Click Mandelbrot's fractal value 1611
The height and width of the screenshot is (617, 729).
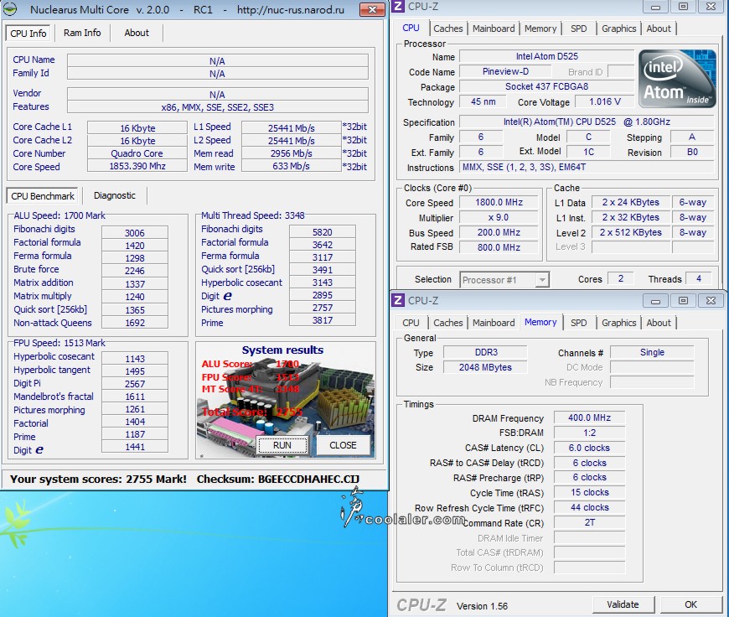click(x=135, y=397)
